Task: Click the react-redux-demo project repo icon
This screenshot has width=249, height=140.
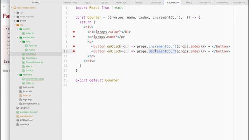Action: click(15, 8)
